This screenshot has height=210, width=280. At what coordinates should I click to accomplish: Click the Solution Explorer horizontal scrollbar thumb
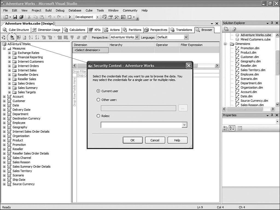(x=245, y=109)
